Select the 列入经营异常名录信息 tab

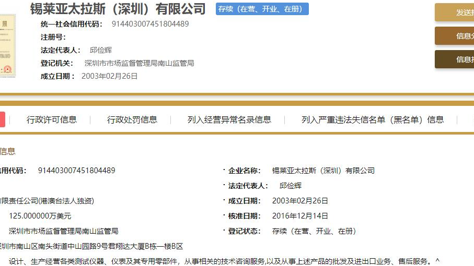(x=229, y=119)
